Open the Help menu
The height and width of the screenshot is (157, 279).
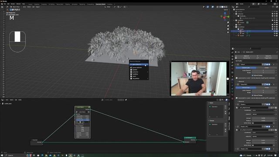24,4
